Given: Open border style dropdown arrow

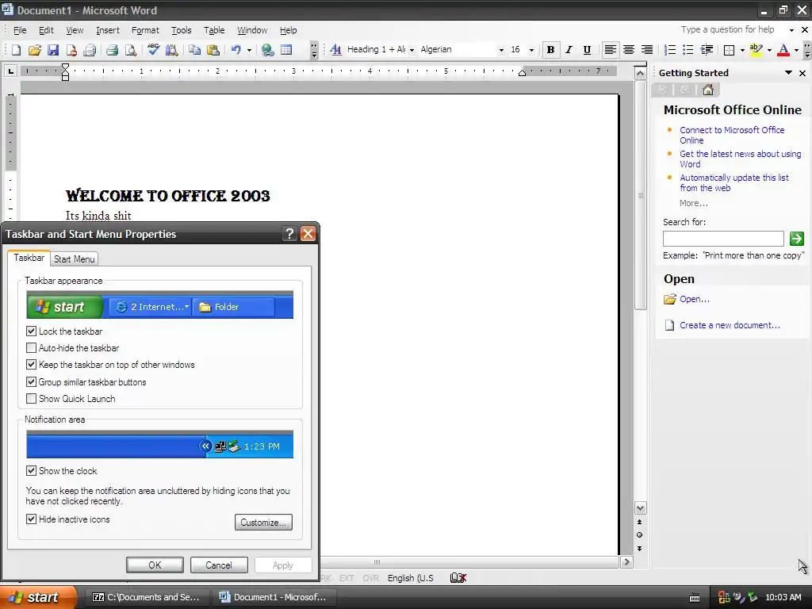Looking at the screenshot, I should pyautogui.click(x=742, y=50).
